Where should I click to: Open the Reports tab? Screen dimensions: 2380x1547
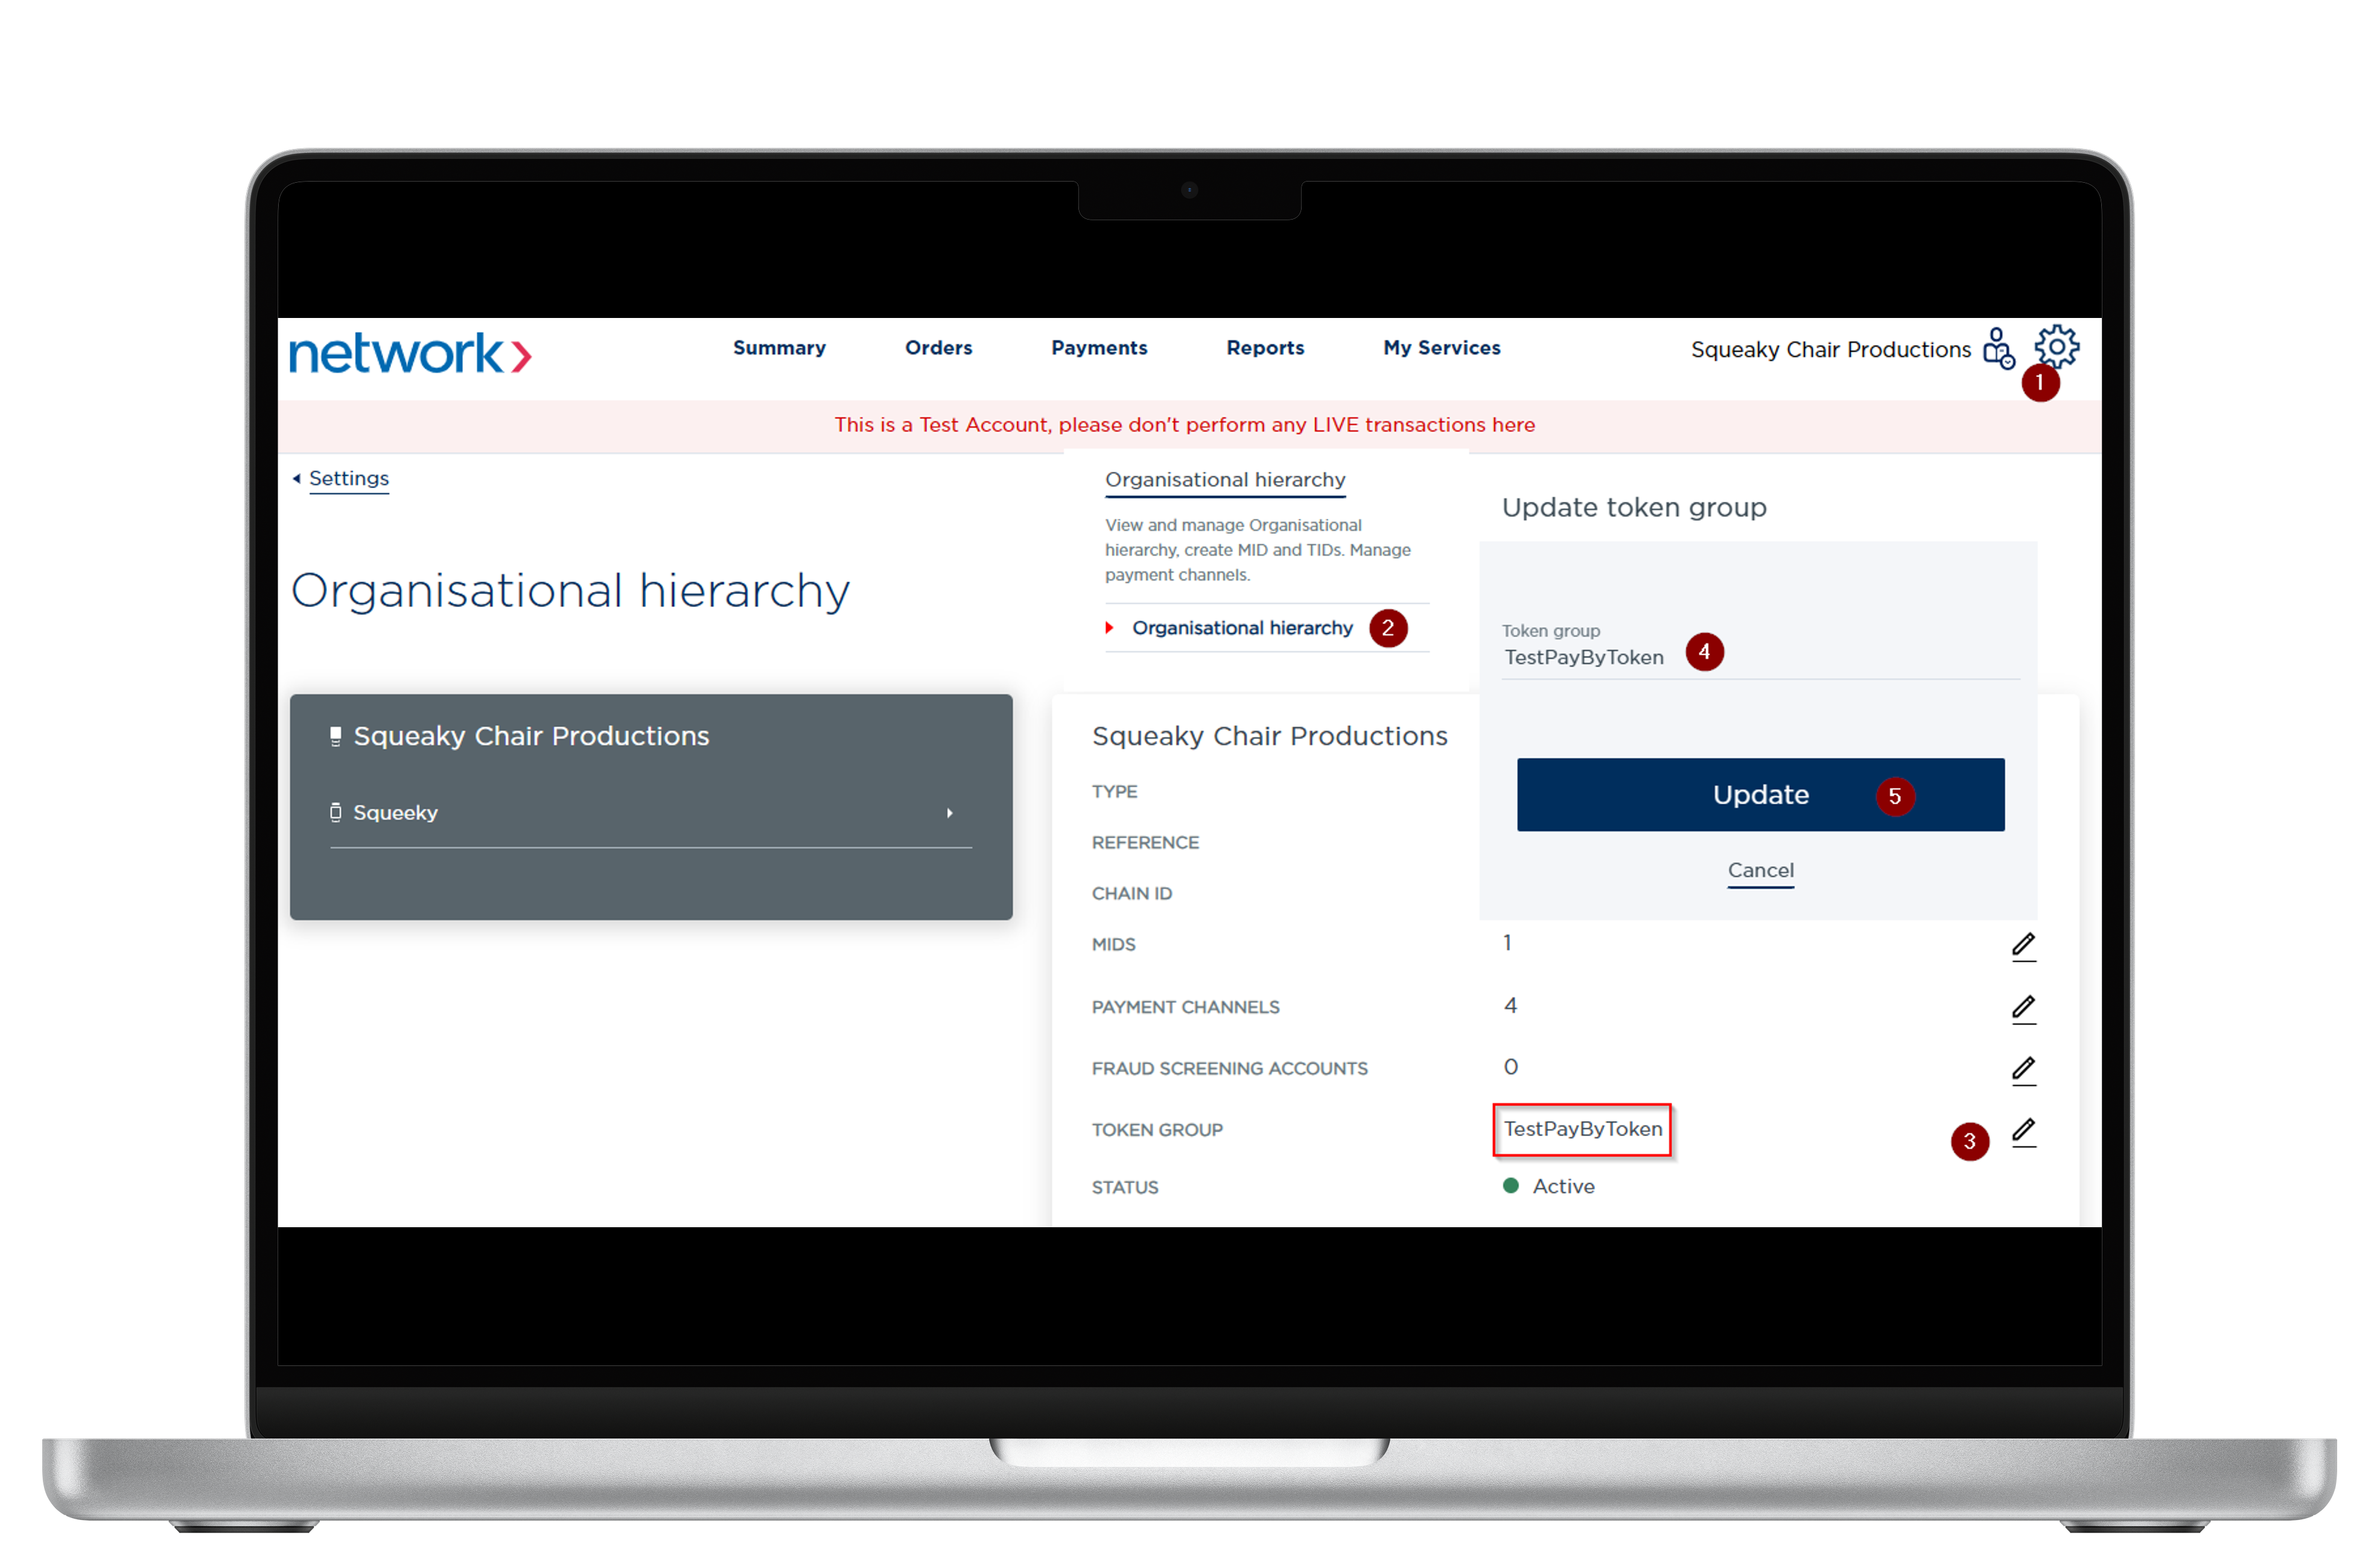coord(1265,348)
